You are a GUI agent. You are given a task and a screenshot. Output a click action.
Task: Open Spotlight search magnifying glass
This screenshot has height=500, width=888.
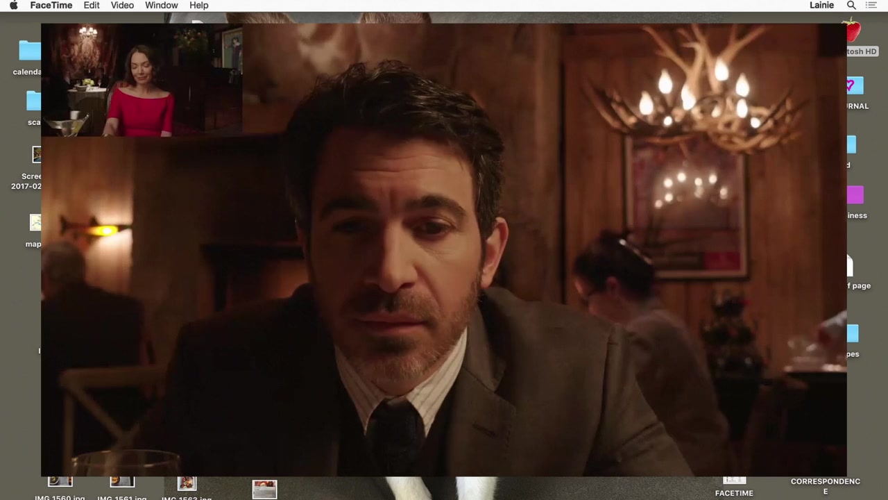(x=851, y=6)
